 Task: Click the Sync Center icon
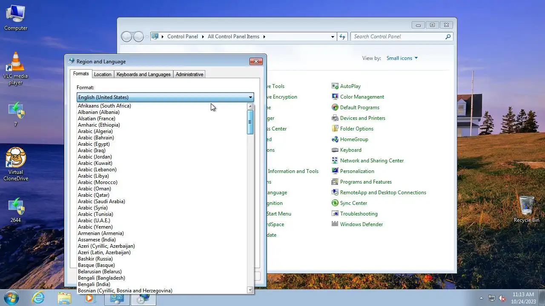335,203
